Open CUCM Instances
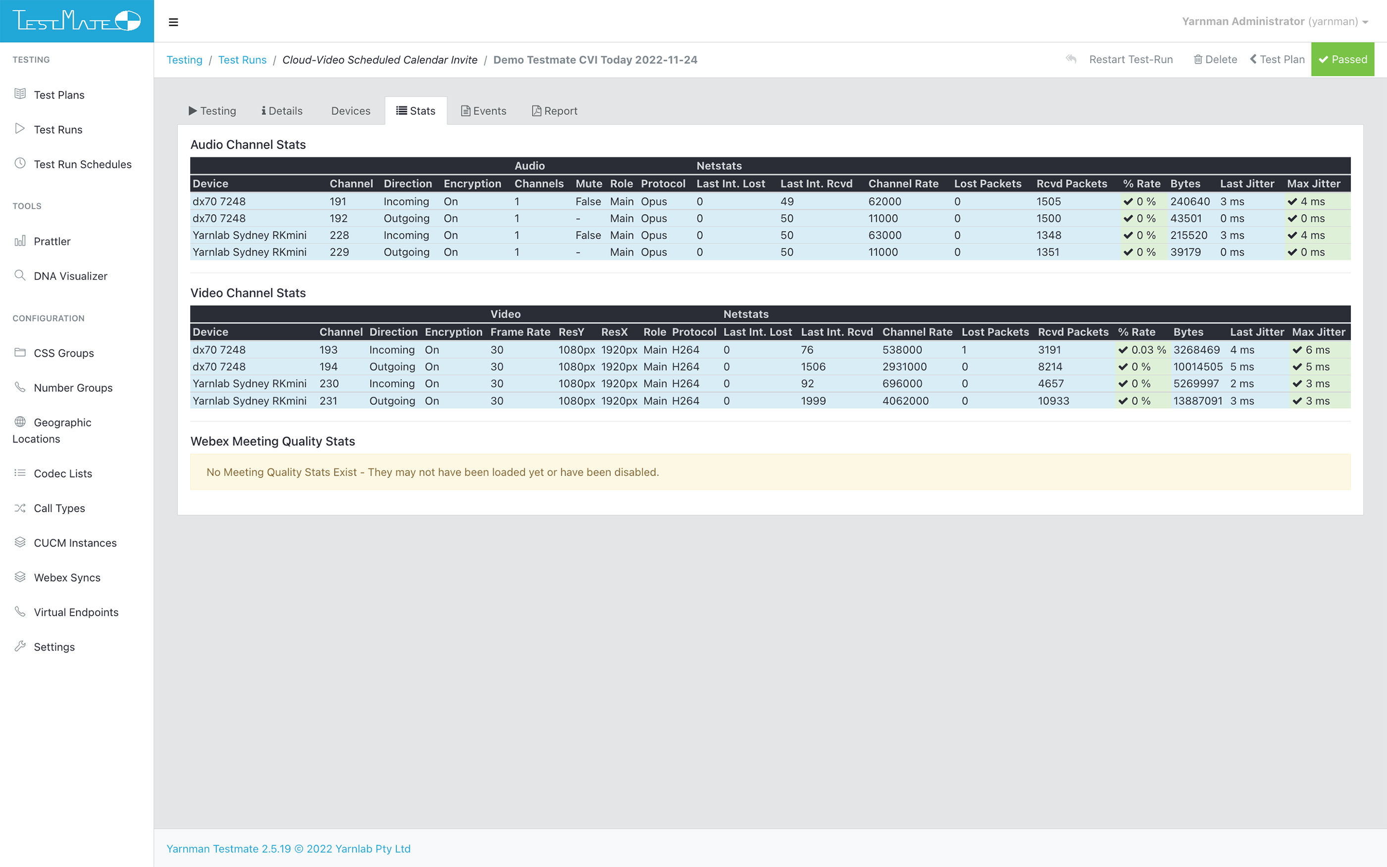 click(74, 542)
